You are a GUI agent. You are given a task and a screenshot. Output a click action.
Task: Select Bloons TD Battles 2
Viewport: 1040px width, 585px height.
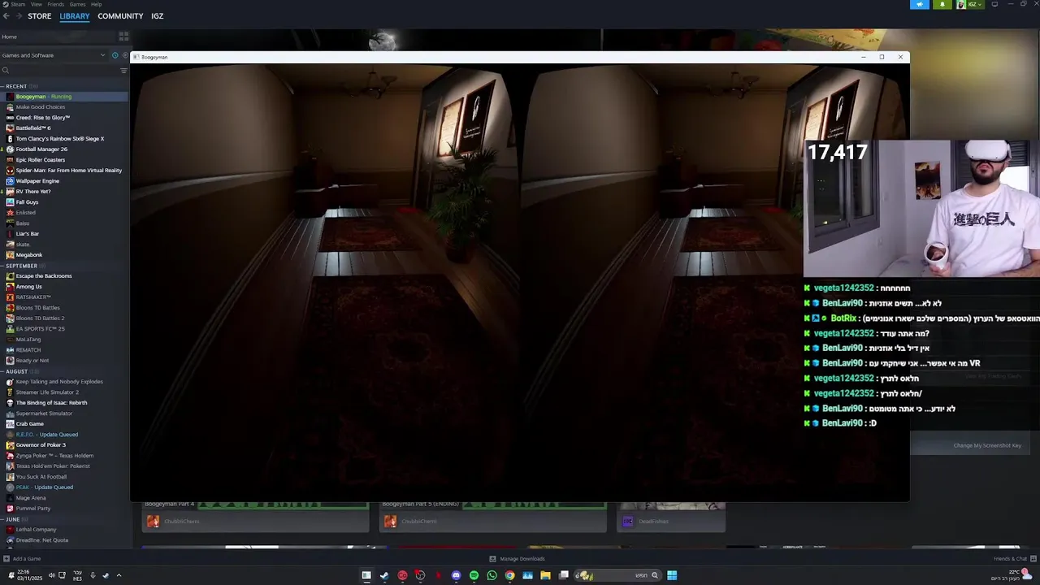(64, 318)
